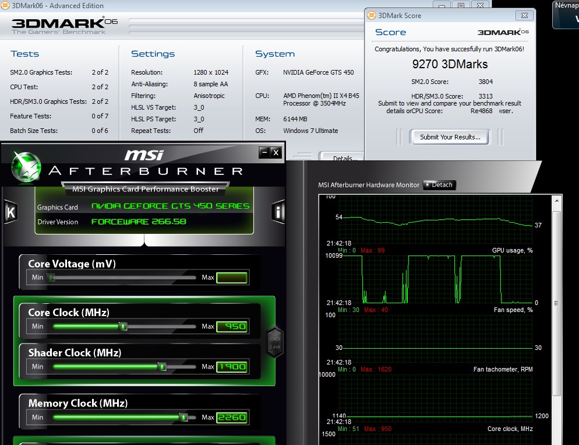This screenshot has width=579, height=445.
Task: Click the hardware monitor scrollbar up arrow
Action: point(556,200)
